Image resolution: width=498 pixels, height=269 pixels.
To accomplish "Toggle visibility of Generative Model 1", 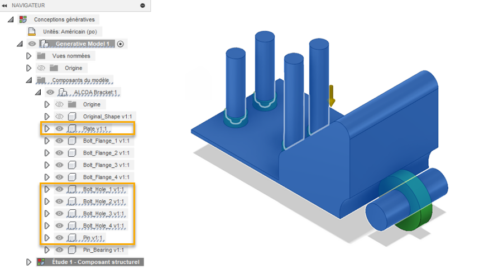I will (x=32, y=44).
